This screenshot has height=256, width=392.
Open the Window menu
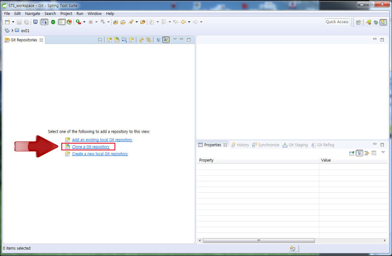(x=94, y=13)
